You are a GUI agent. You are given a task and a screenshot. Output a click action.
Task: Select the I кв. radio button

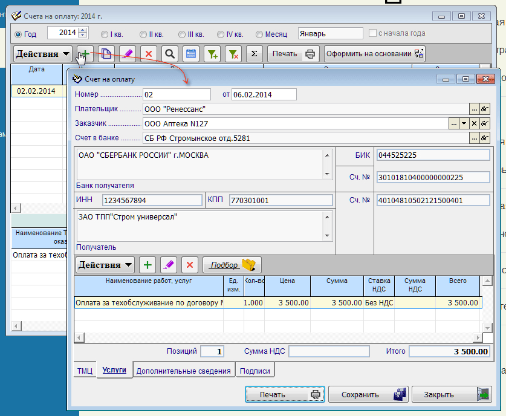[x=104, y=34]
